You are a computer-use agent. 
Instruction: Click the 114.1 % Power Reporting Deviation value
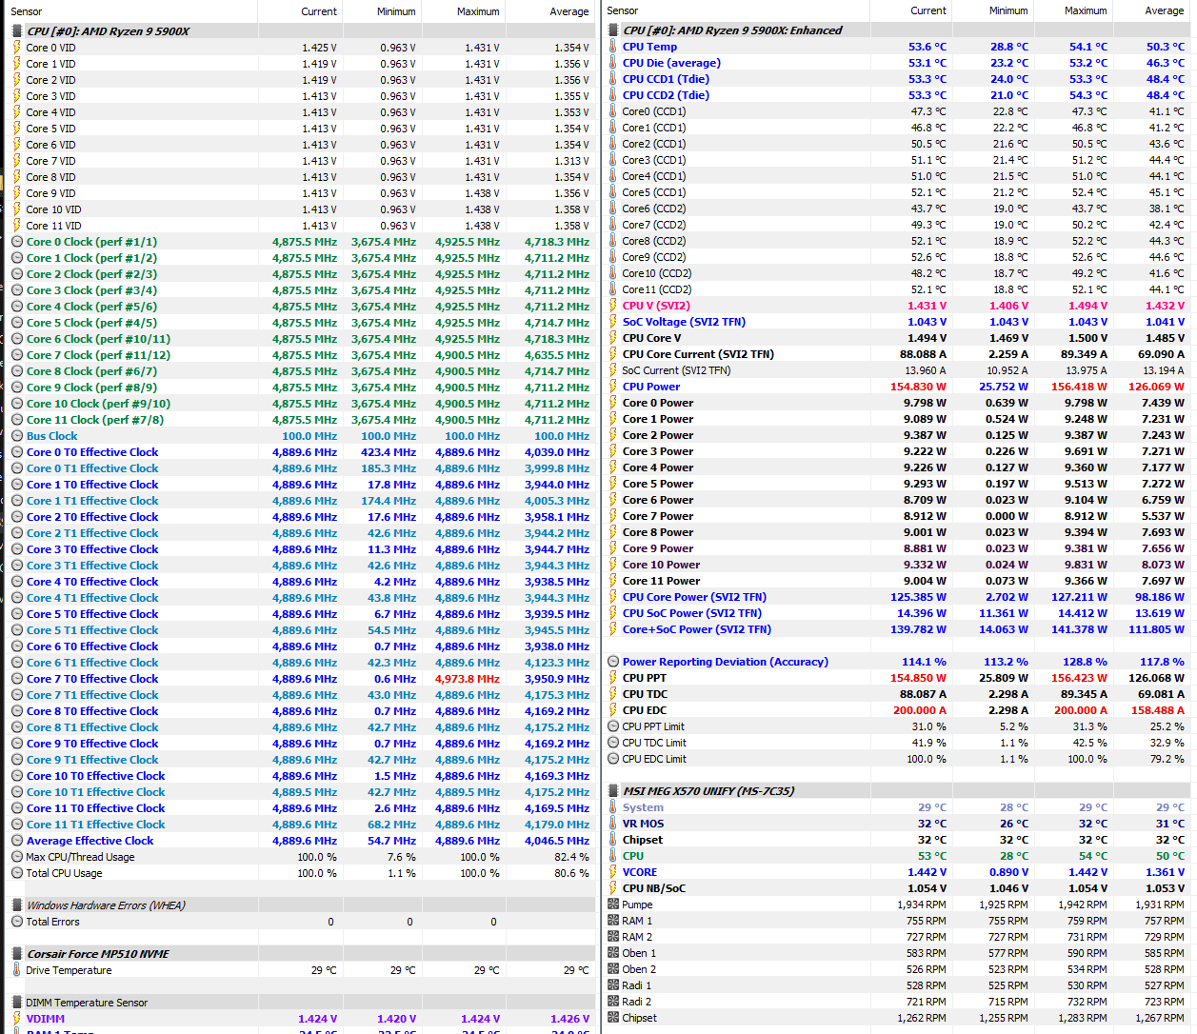[924, 662]
